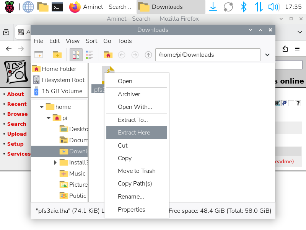Click the go up to parent folder arrow
This screenshot has height=230, width=306.
coord(148,55)
